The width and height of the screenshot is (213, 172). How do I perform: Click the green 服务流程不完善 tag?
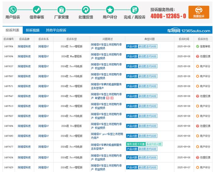point(135,144)
